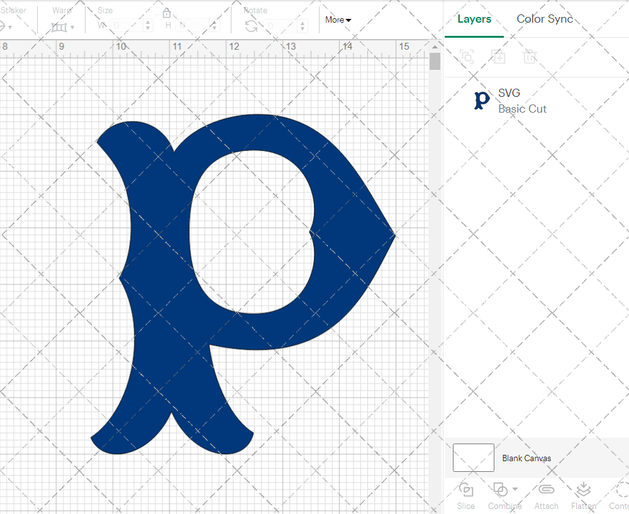Open the Warp dropdown
629x514 pixels.
(x=63, y=27)
